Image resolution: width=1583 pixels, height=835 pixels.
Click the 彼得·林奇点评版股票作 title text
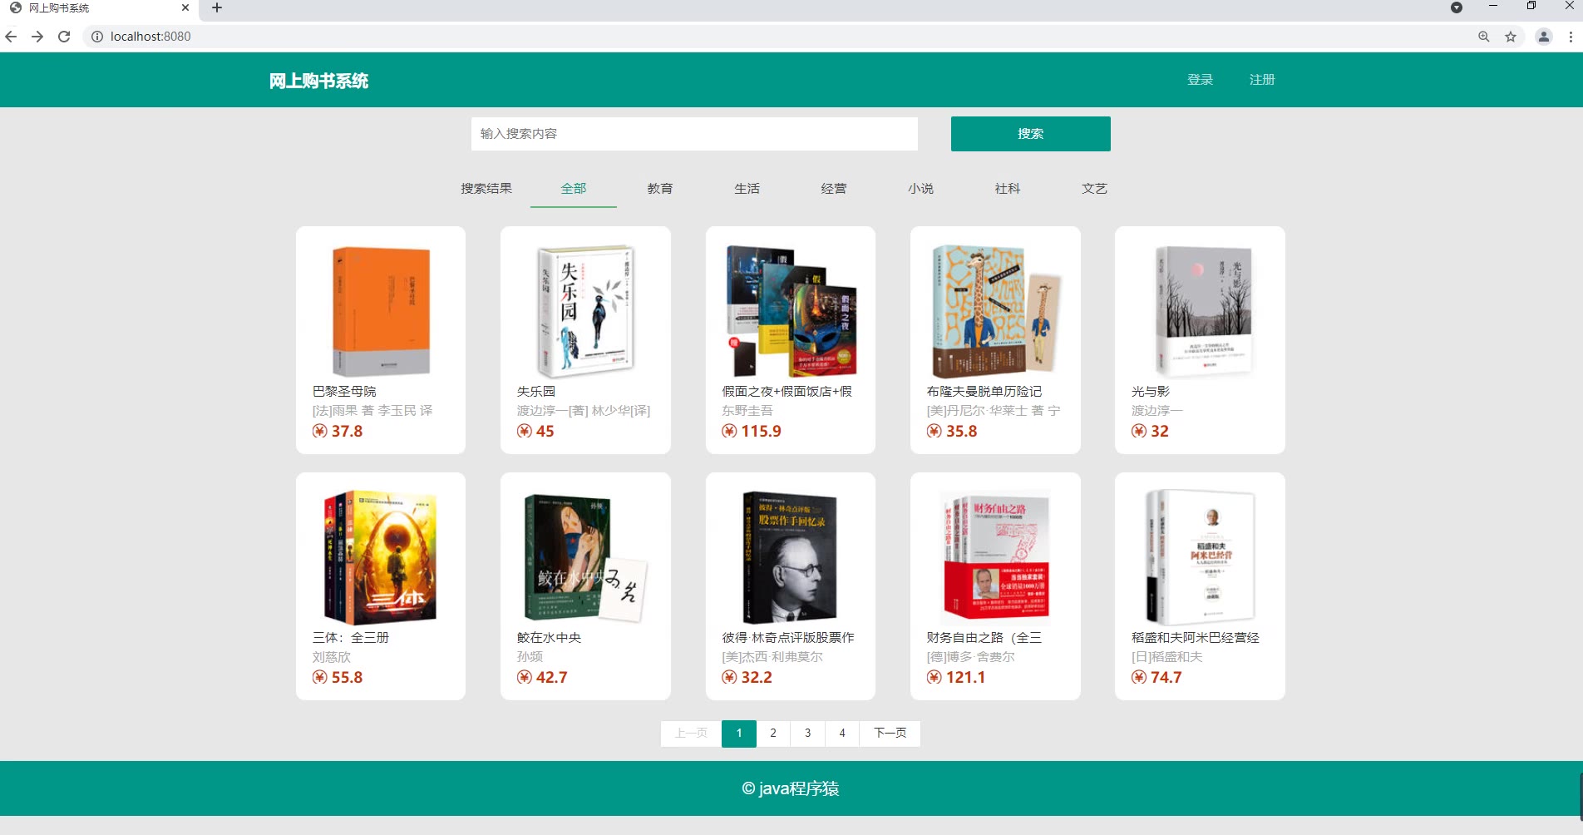[788, 638]
